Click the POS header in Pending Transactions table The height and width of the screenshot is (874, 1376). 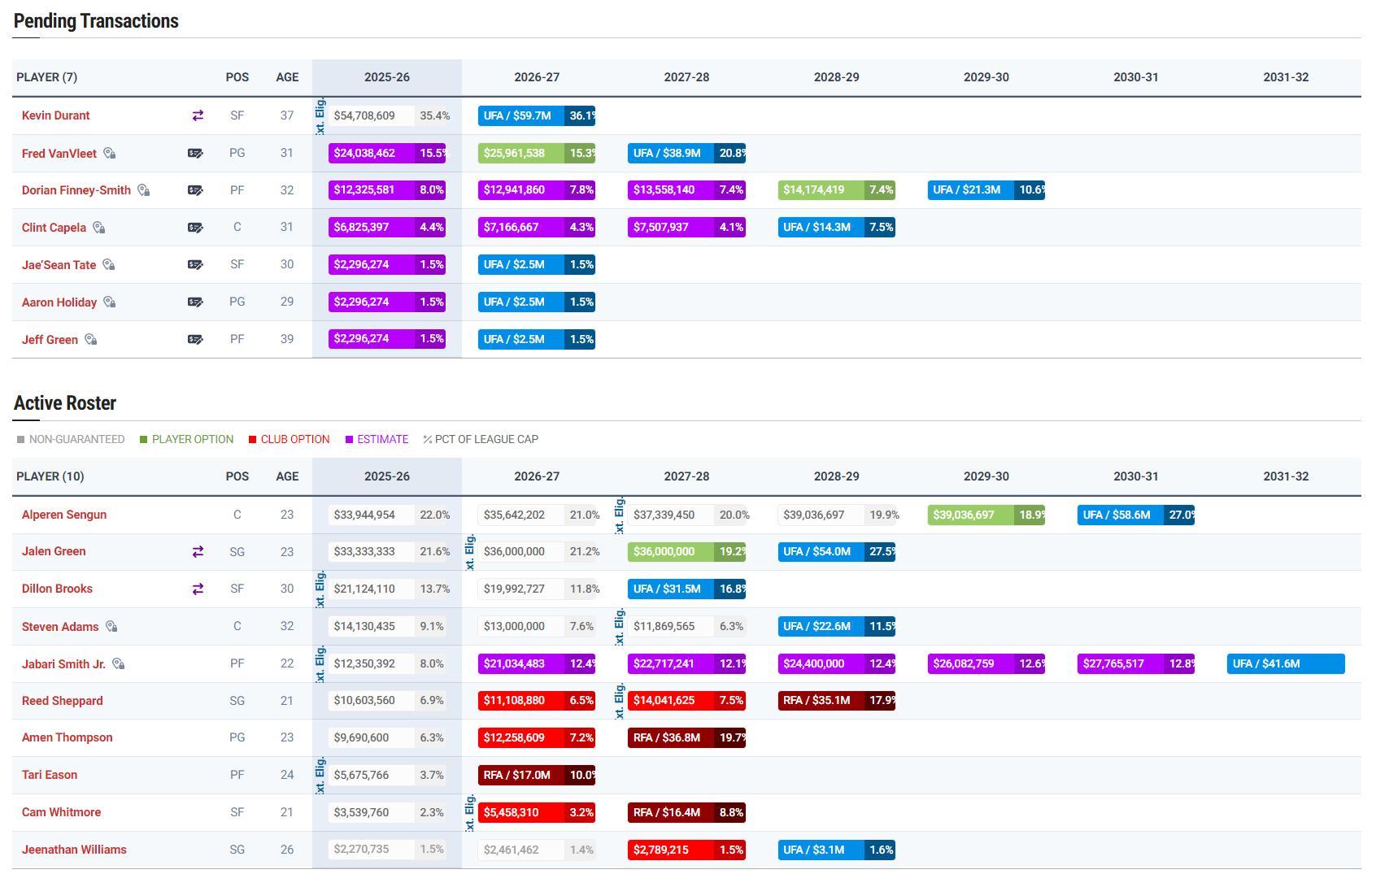pyautogui.click(x=237, y=77)
